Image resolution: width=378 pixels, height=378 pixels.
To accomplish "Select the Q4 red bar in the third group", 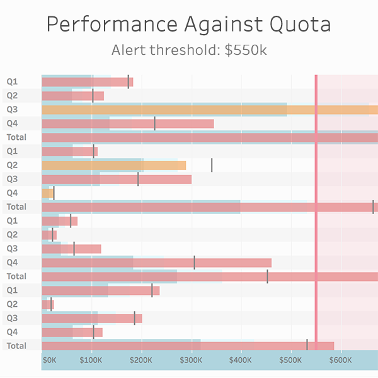I will coord(157,262).
